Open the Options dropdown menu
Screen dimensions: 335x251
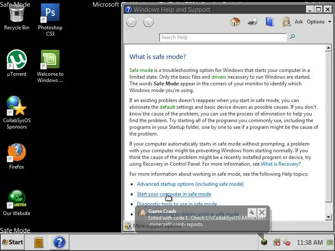tap(319, 22)
